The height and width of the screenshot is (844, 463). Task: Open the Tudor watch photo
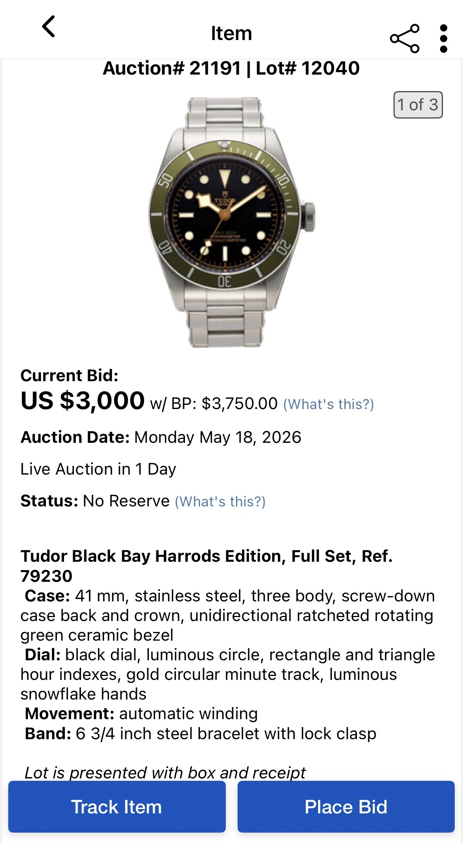click(232, 222)
